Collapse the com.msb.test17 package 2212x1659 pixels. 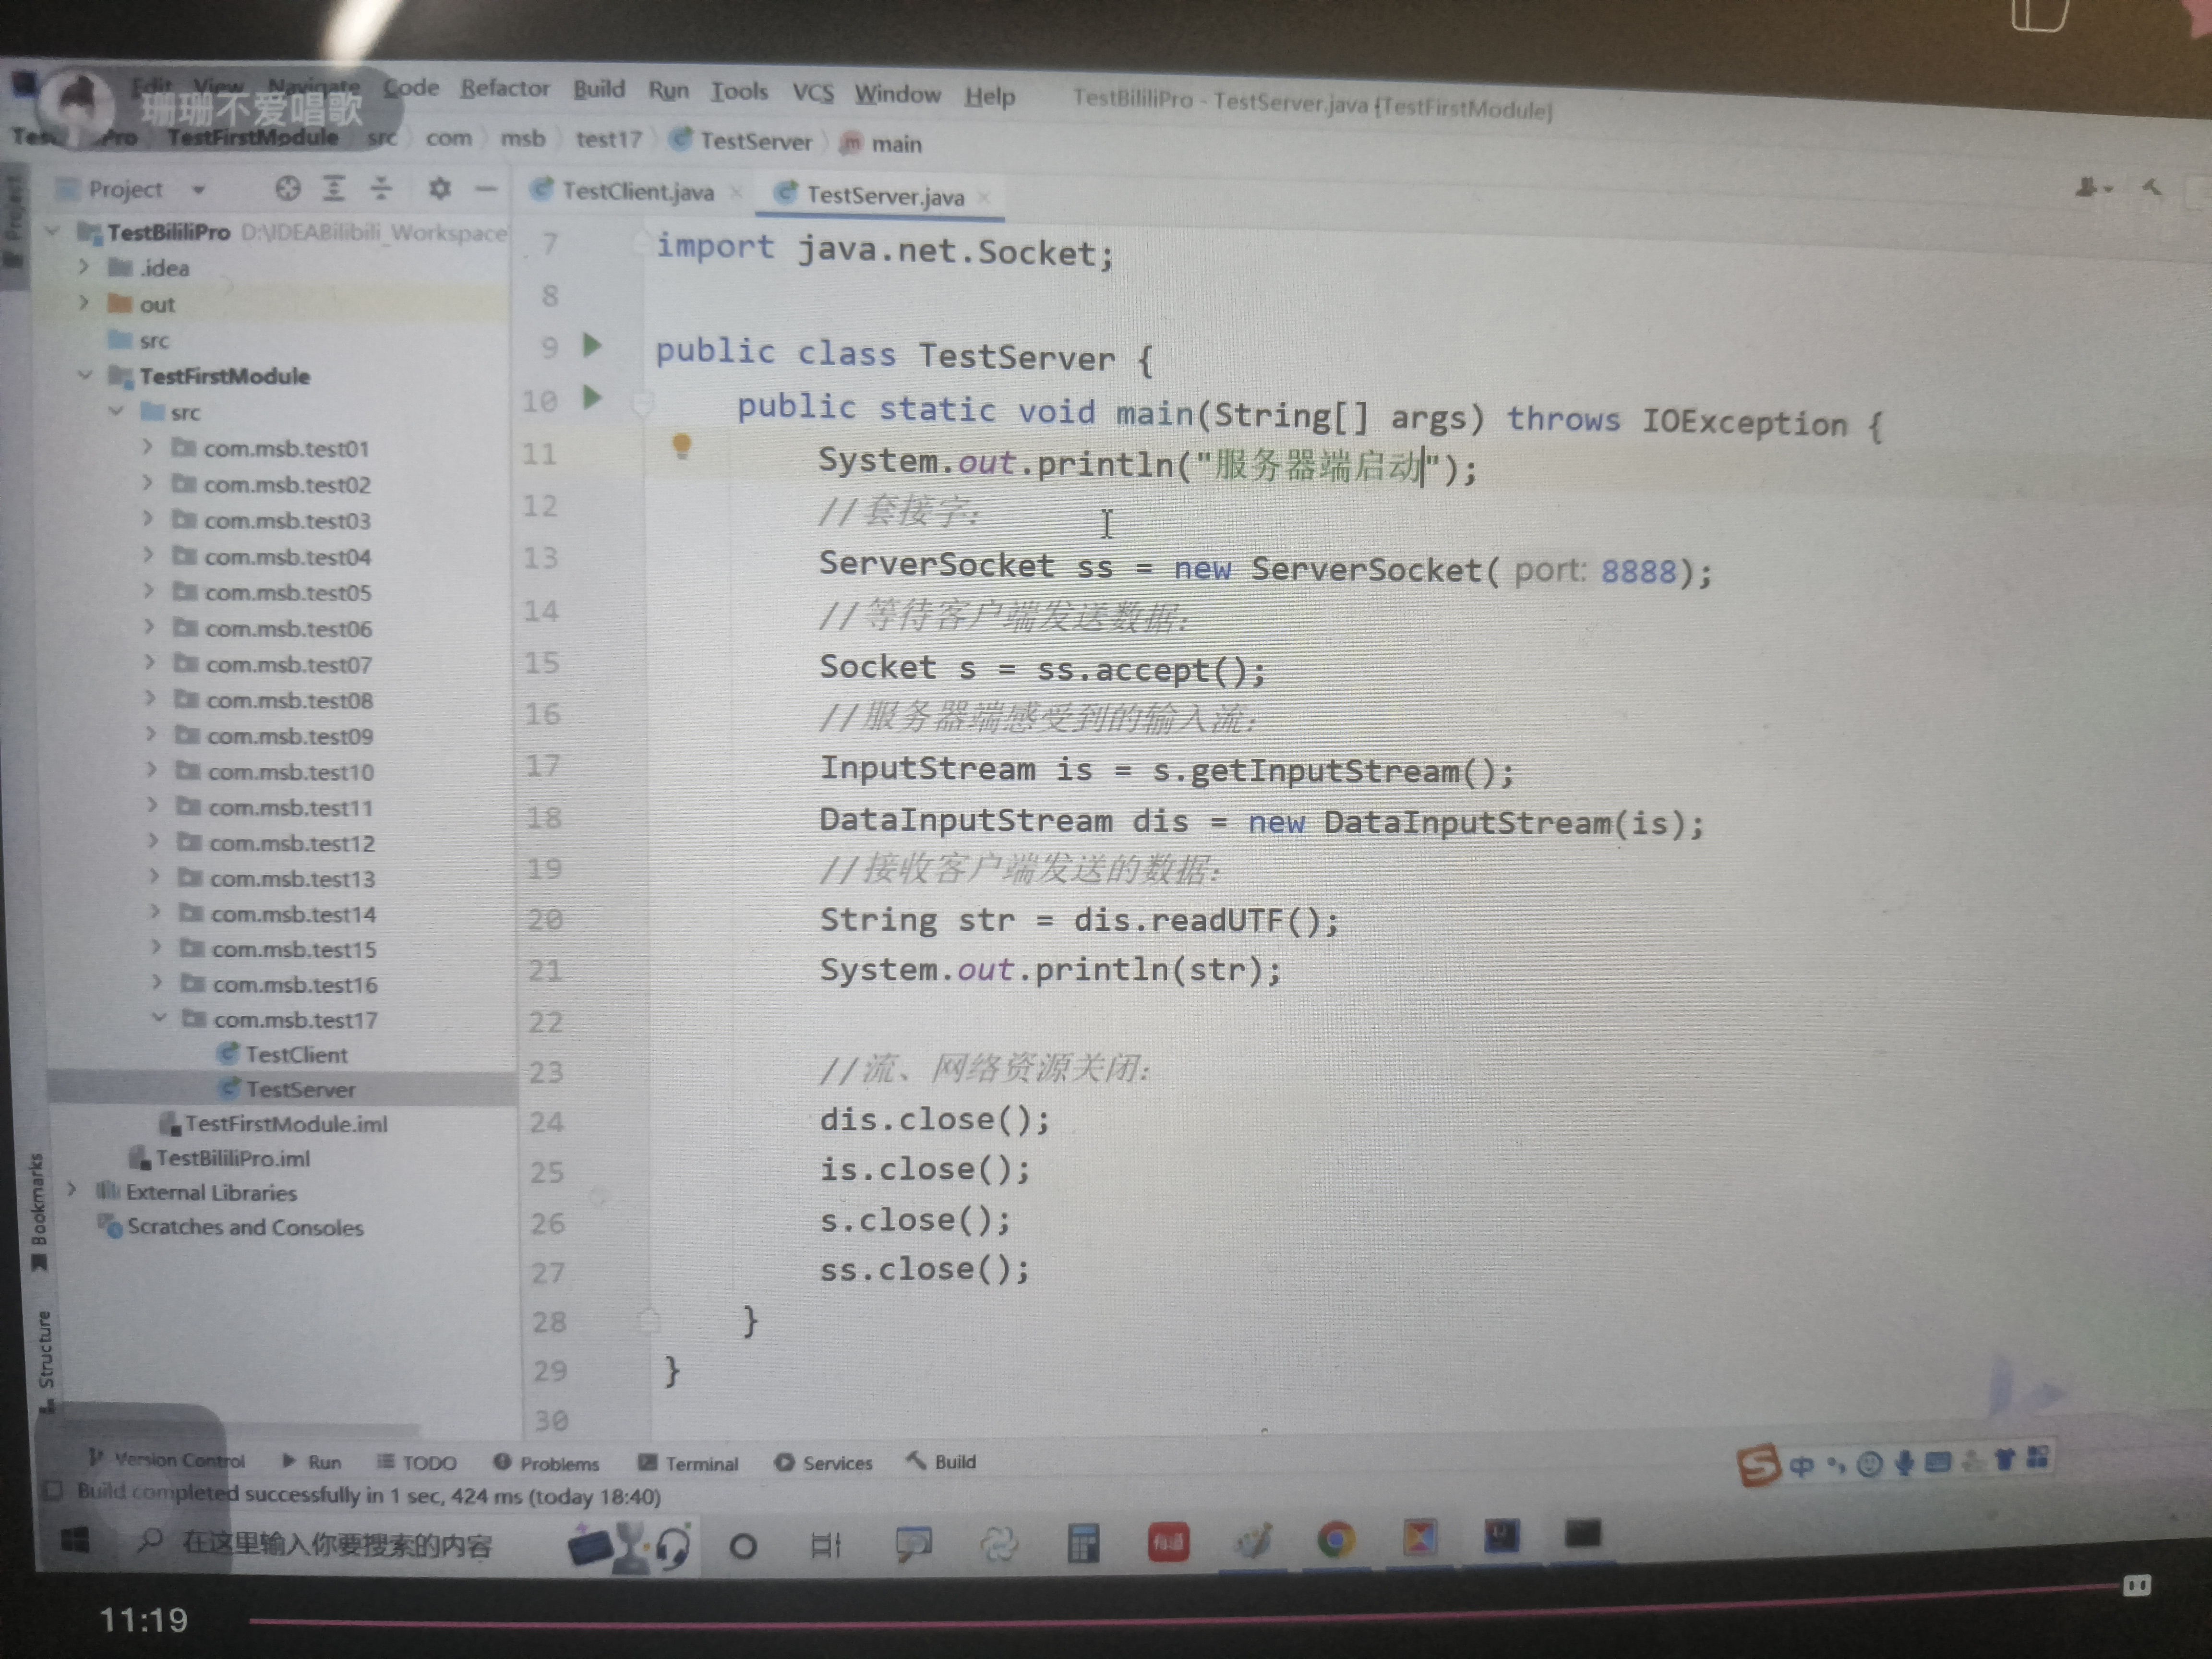tap(159, 1018)
